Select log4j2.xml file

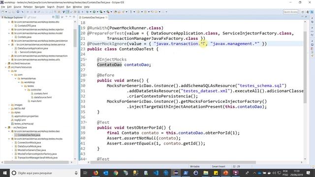(20, 120)
